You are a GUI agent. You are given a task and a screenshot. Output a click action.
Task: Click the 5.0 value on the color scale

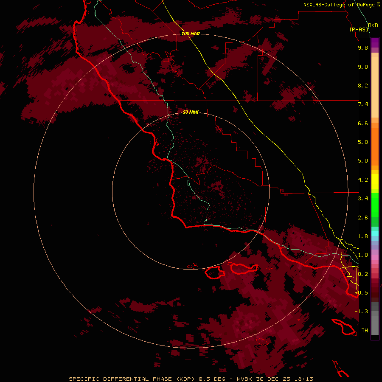coord(363,161)
